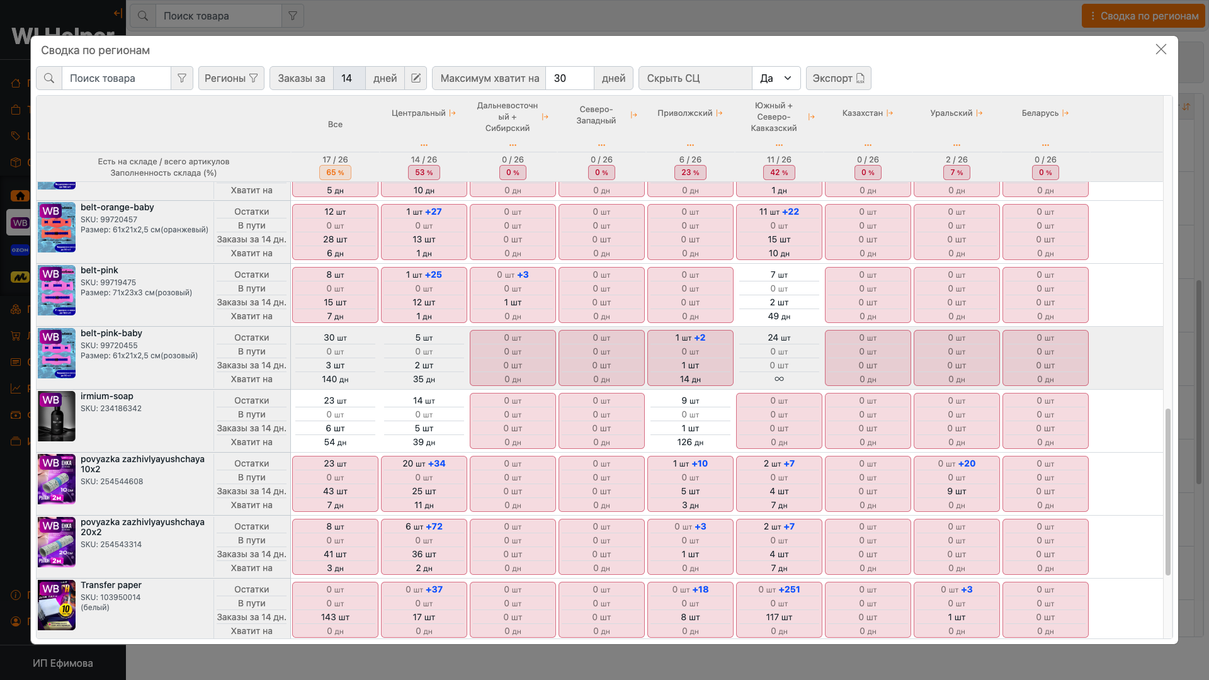
Task: Click the edit pencil icon next to days
Action: click(416, 78)
